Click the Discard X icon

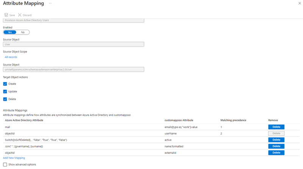click(x=20, y=15)
